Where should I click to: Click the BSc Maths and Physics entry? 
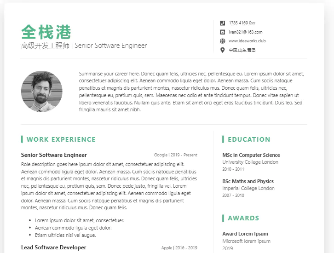[248, 181]
